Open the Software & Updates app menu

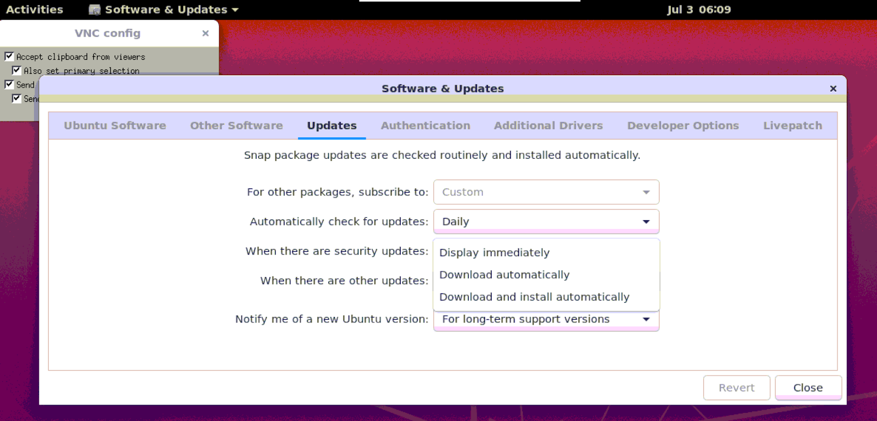coord(164,9)
